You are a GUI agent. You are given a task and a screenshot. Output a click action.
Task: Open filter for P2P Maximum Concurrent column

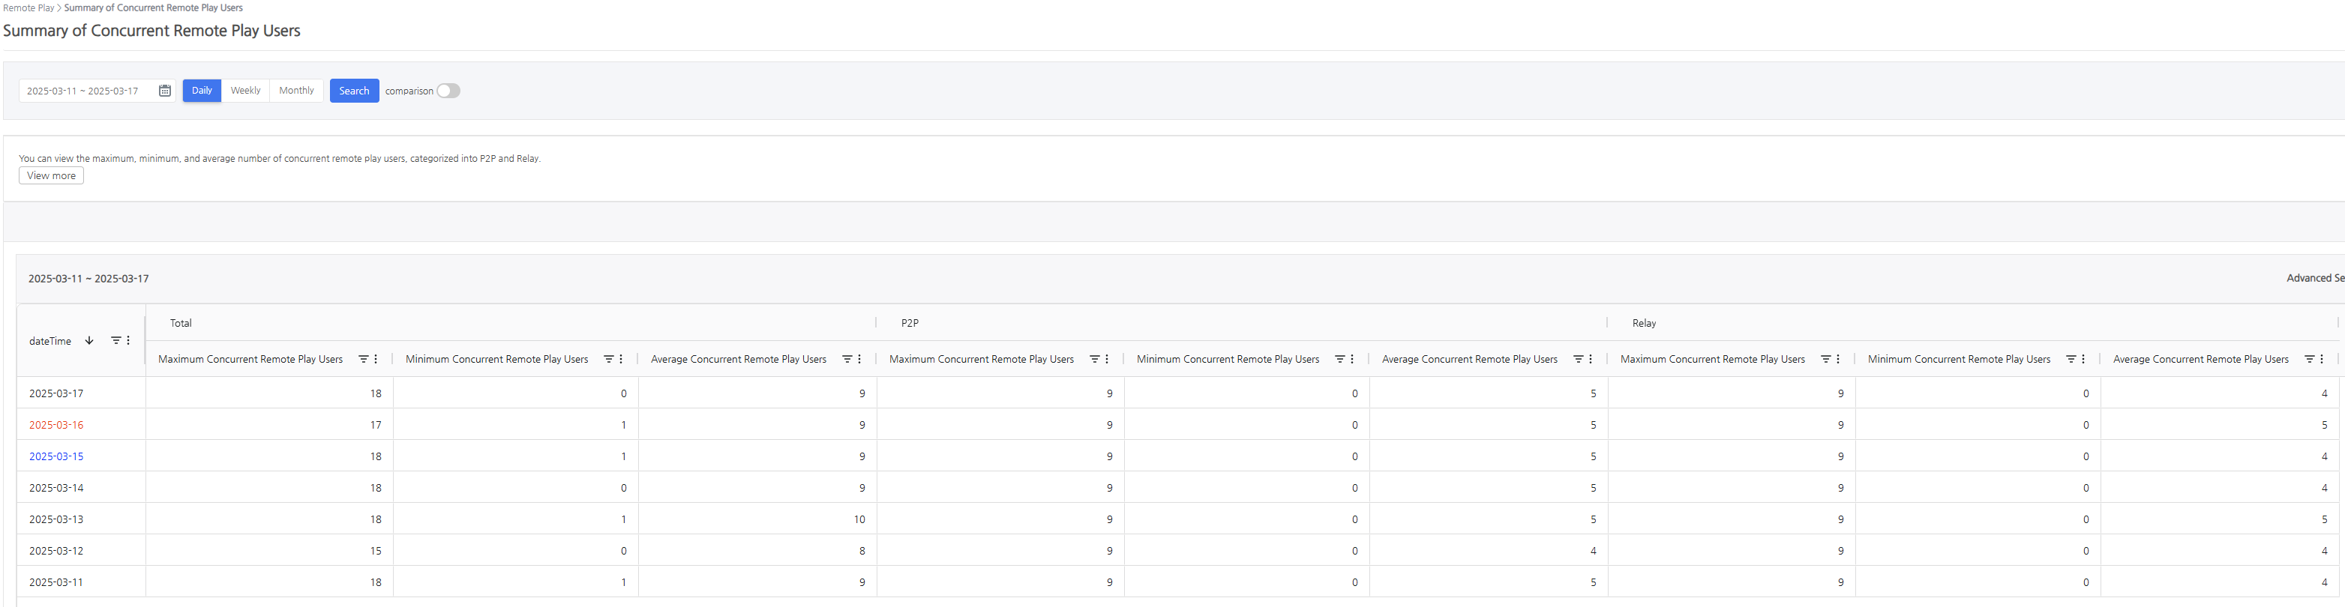pyautogui.click(x=1094, y=360)
